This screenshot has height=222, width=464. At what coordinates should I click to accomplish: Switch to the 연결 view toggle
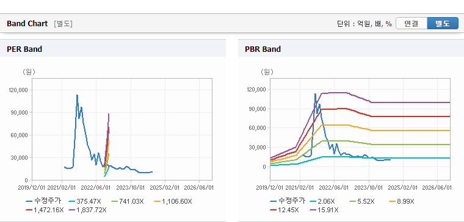[x=411, y=24]
